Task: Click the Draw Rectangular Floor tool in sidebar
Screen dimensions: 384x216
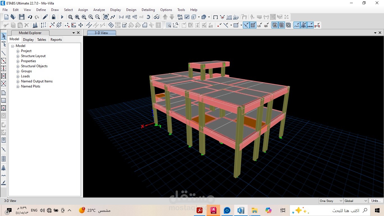Action: (x=4, y=100)
